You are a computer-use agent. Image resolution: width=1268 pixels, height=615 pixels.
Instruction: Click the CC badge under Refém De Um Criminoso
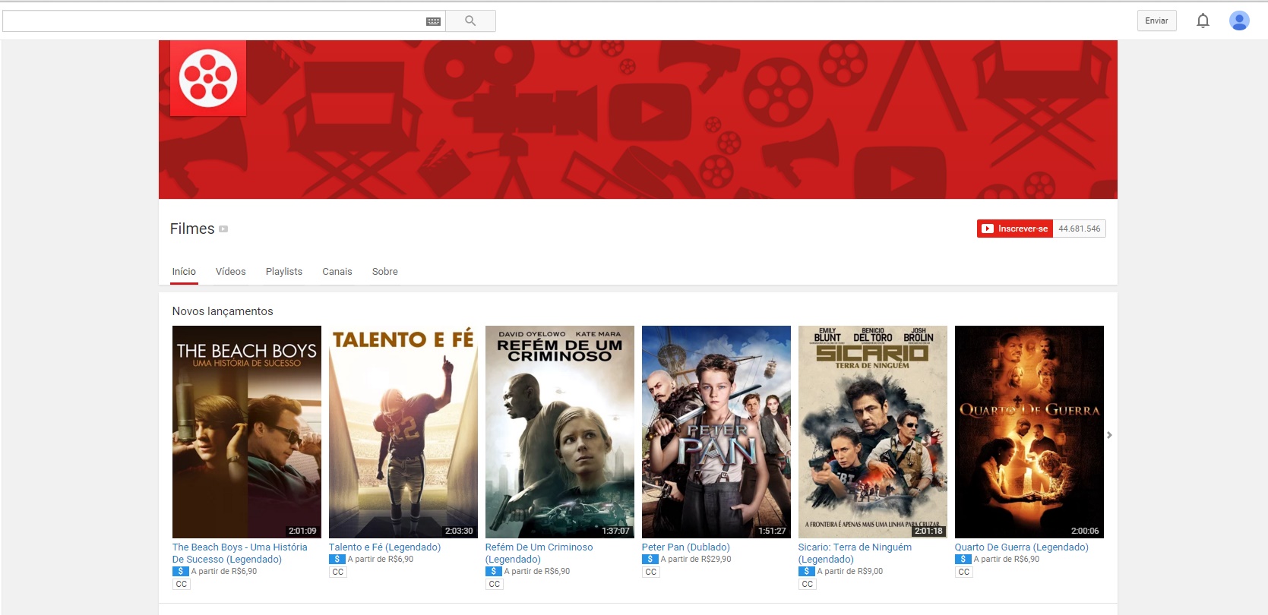tap(495, 584)
